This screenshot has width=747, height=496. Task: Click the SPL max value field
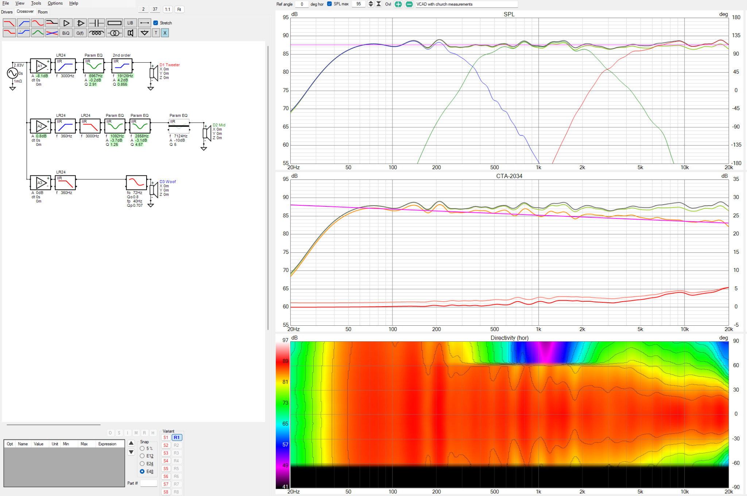(359, 4)
